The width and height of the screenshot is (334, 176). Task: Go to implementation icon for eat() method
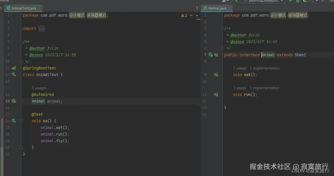pos(216,75)
